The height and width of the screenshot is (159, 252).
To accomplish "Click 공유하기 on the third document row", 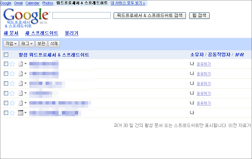I will tap(204, 84).
